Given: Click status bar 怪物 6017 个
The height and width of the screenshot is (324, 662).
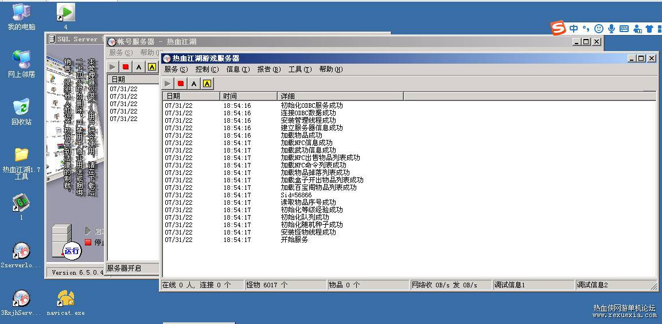Looking at the screenshot, I should pos(286,285).
